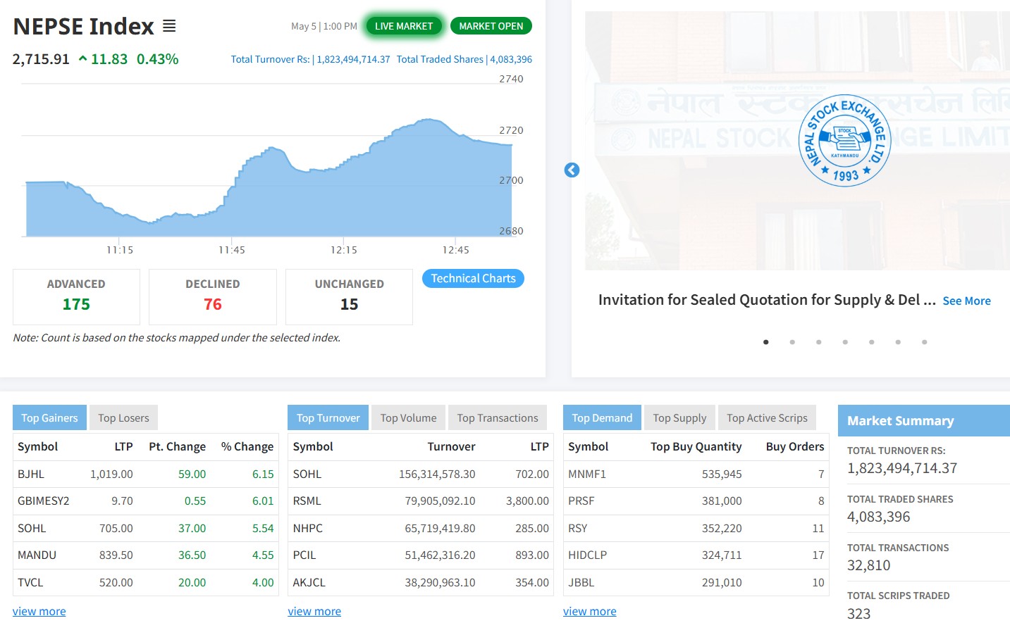Click the Top Buy Quantity column header
The width and height of the screenshot is (1010, 623).
tap(696, 447)
